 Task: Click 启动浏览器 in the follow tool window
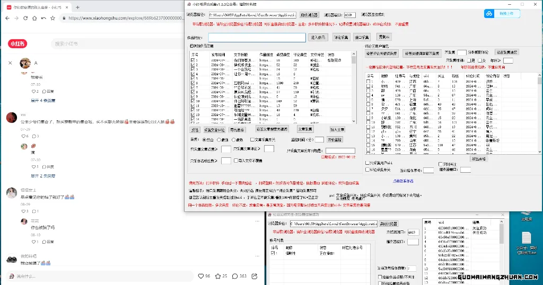(x=389, y=224)
